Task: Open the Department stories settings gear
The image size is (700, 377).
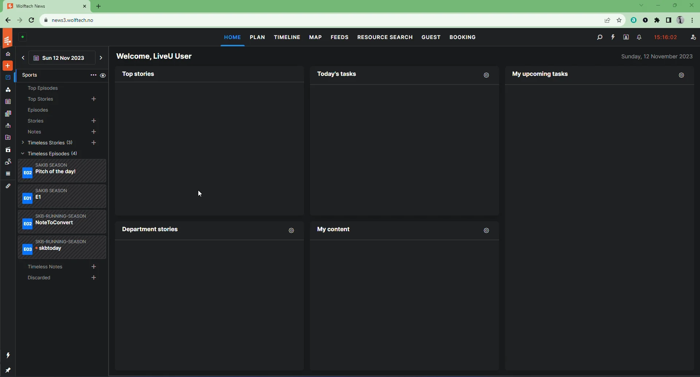Action: pyautogui.click(x=291, y=231)
